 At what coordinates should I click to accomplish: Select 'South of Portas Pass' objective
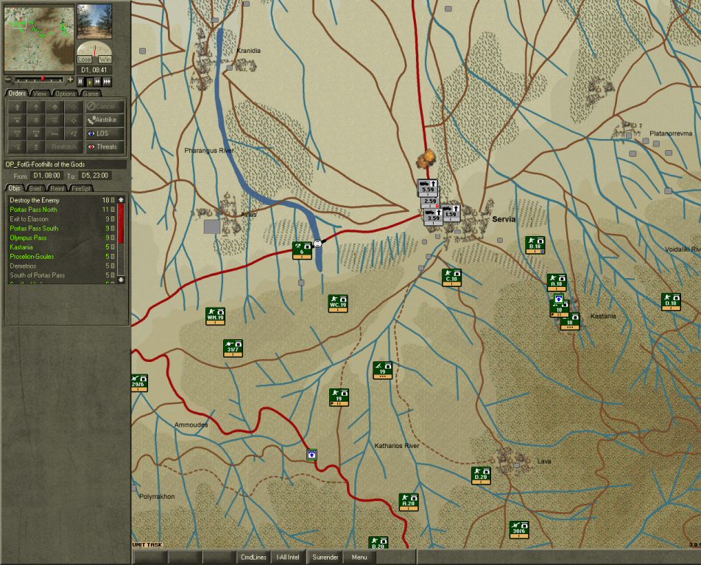tap(62, 275)
